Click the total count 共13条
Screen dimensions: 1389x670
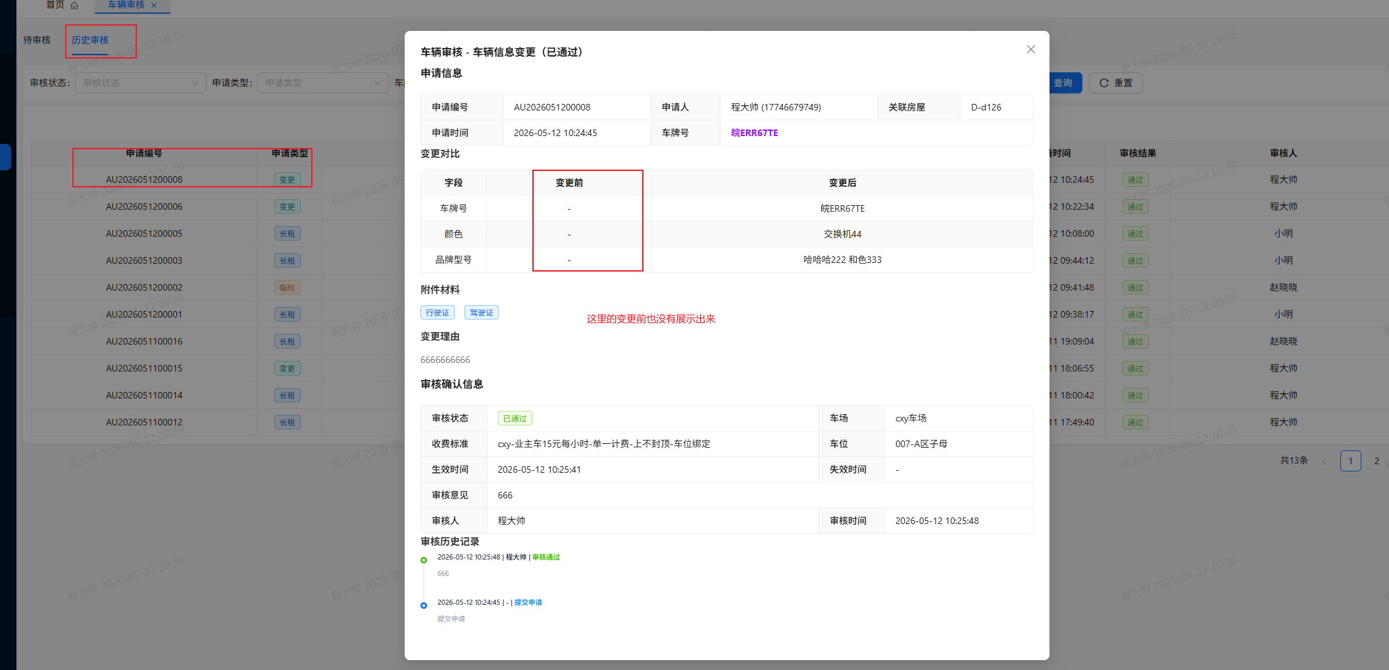tap(1294, 461)
